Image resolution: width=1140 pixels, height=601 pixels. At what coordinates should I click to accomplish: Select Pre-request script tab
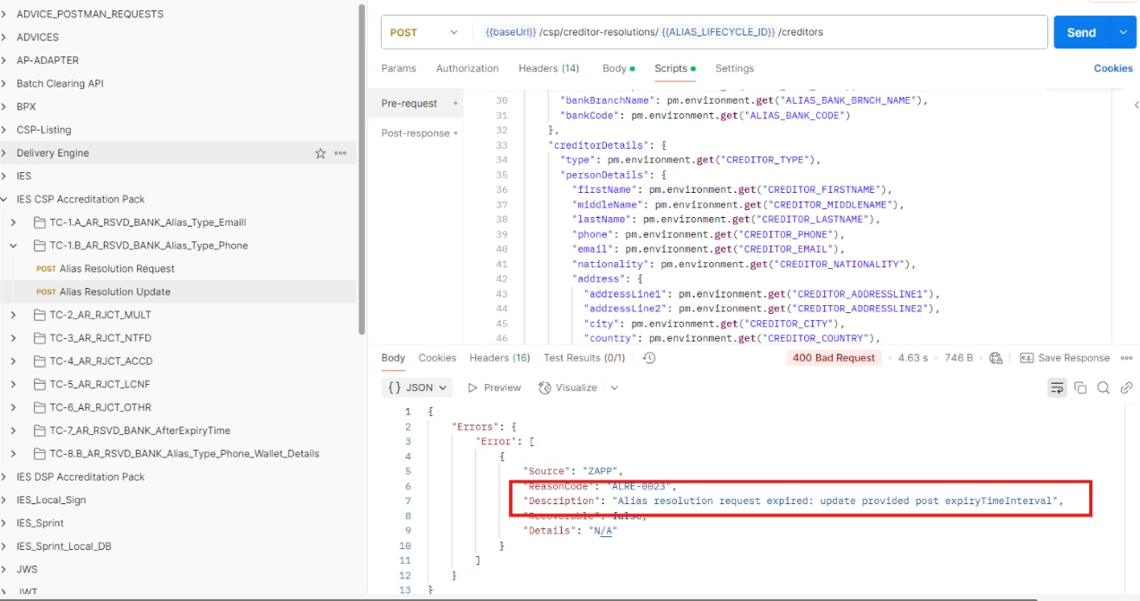click(409, 104)
